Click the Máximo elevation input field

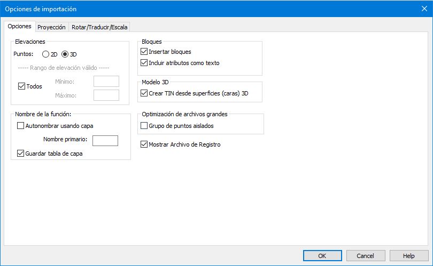[106, 95]
